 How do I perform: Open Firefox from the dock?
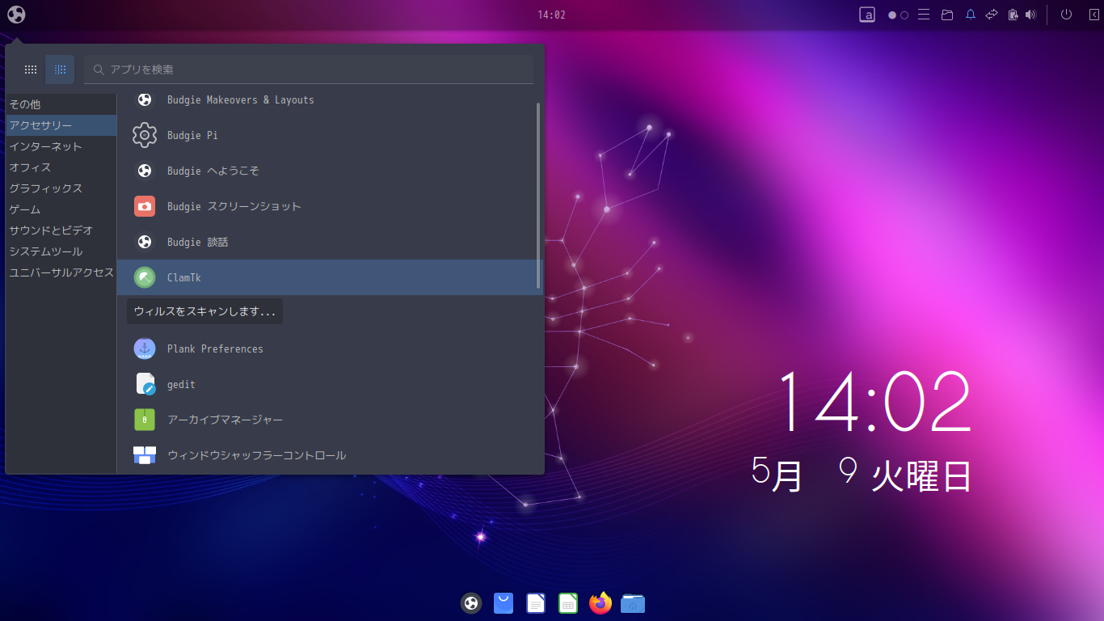point(600,603)
